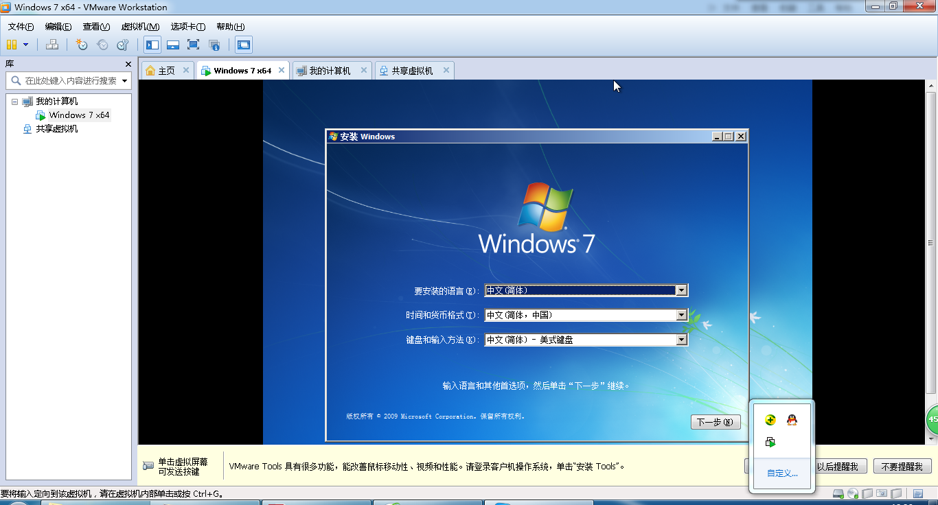Viewport: 938px width, 505px height.
Task: Click the send Ctrl+Alt+Del toolbar icon
Action: (x=52, y=45)
